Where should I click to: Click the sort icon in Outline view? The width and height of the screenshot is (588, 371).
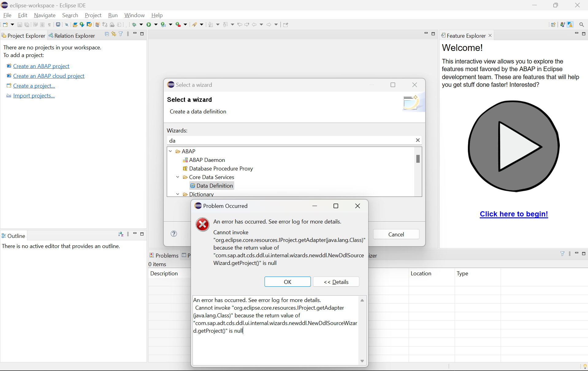(x=121, y=234)
